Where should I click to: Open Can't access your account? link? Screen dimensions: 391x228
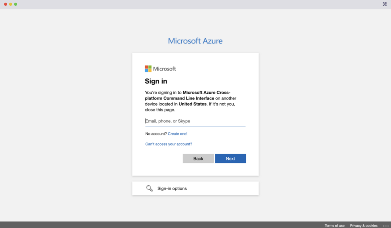[x=168, y=144]
